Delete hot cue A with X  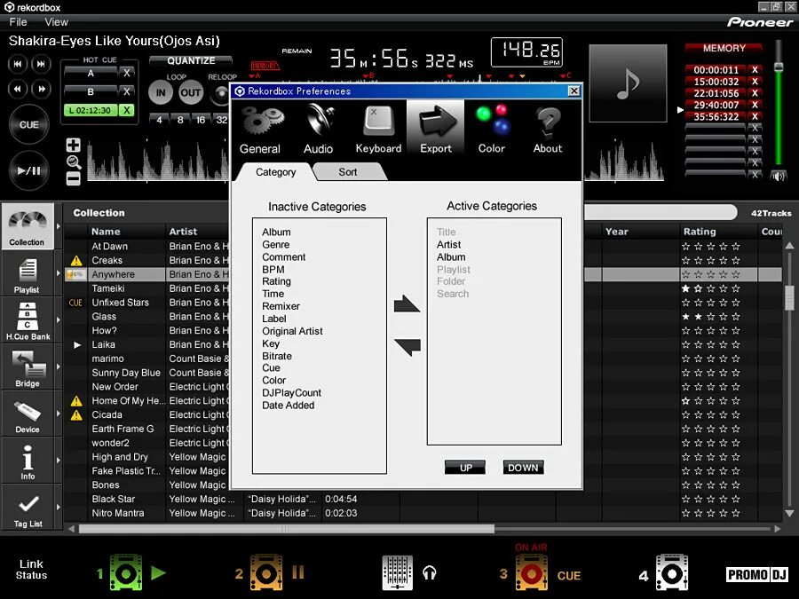coord(126,73)
